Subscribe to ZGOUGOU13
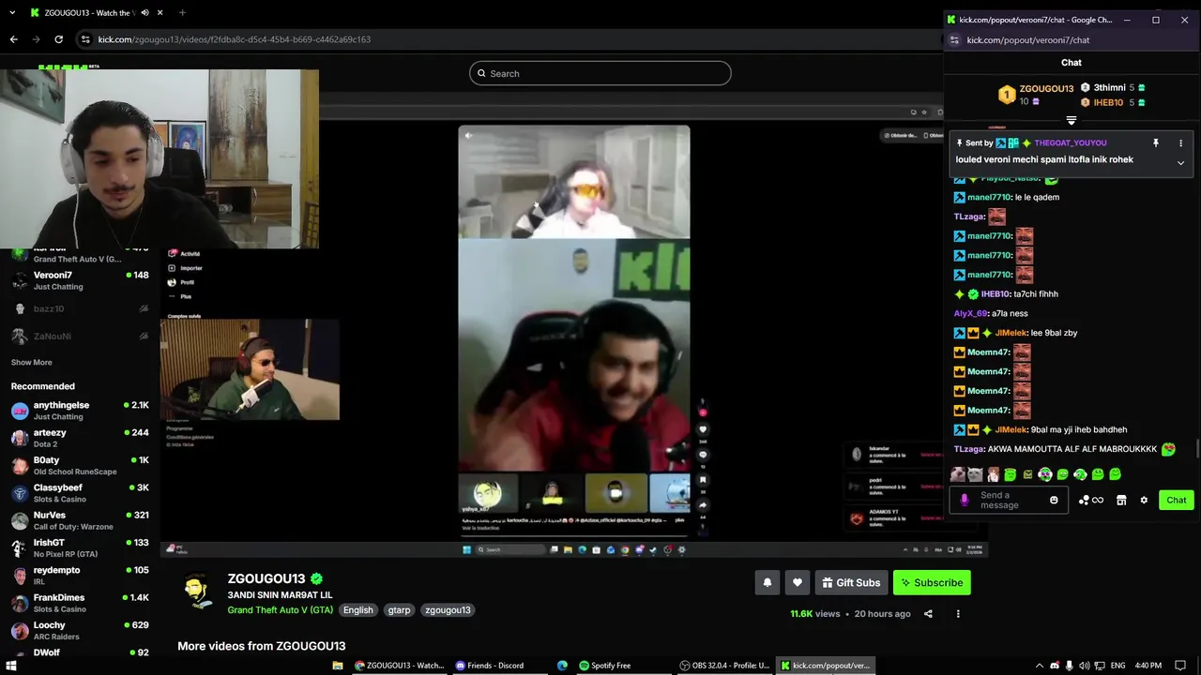This screenshot has width=1201, height=675. pos(932,582)
